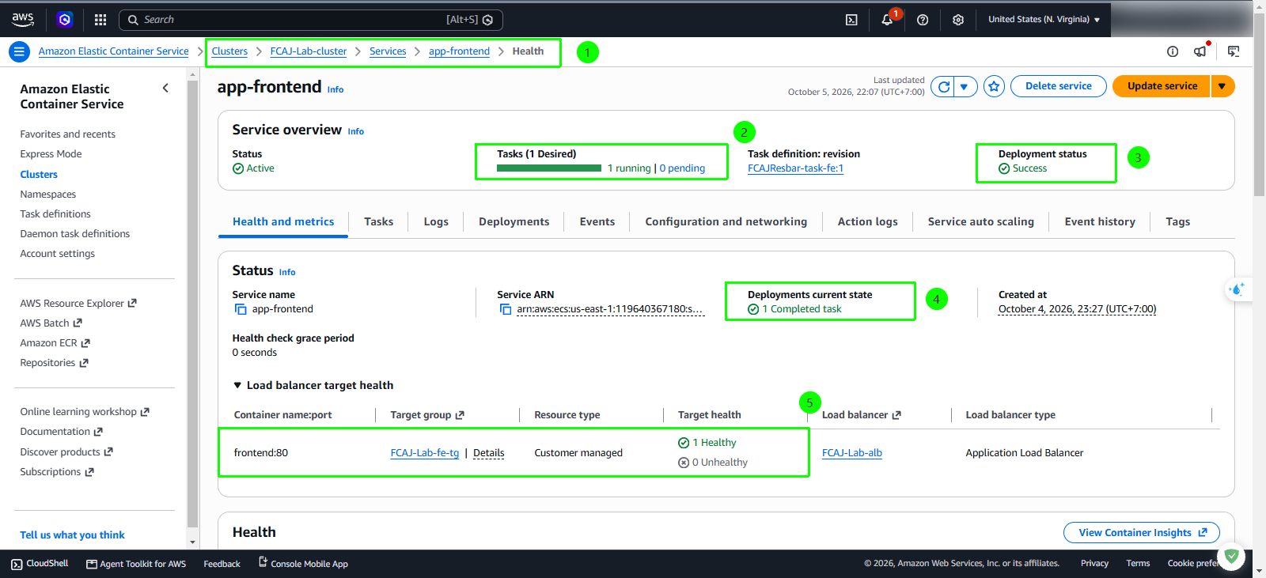The width and height of the screenshot is (1266, 578).
Task: Open the help question mark icon
Action: [923, 20]
